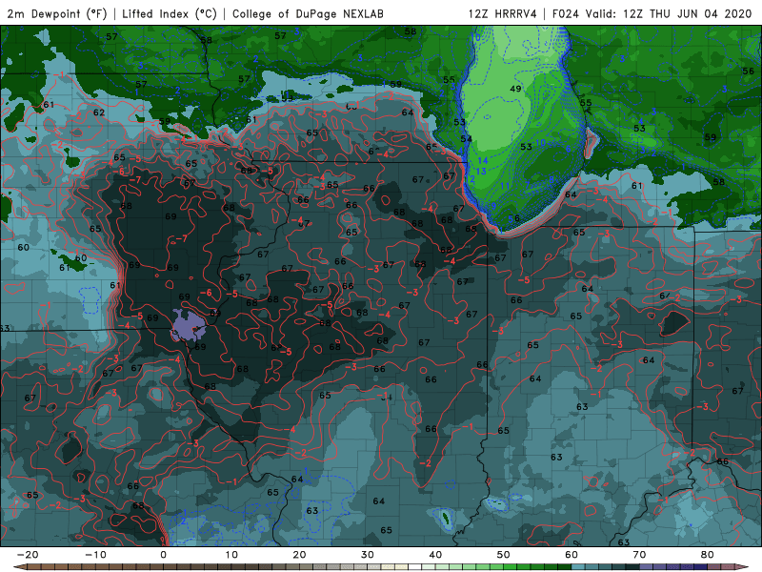Click the "F024 Valid: 12Z THU JUN 04 2020" text
Screen dimensions: 762x572
(x=652, y=13)
